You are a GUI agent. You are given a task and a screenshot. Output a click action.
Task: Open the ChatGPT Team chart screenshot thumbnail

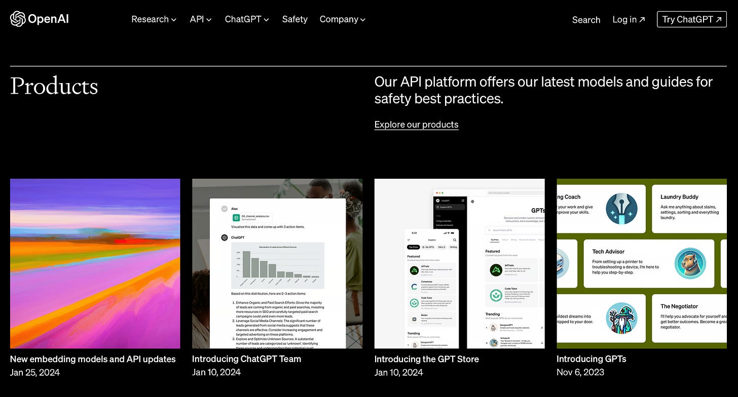(x=277, y=263)
